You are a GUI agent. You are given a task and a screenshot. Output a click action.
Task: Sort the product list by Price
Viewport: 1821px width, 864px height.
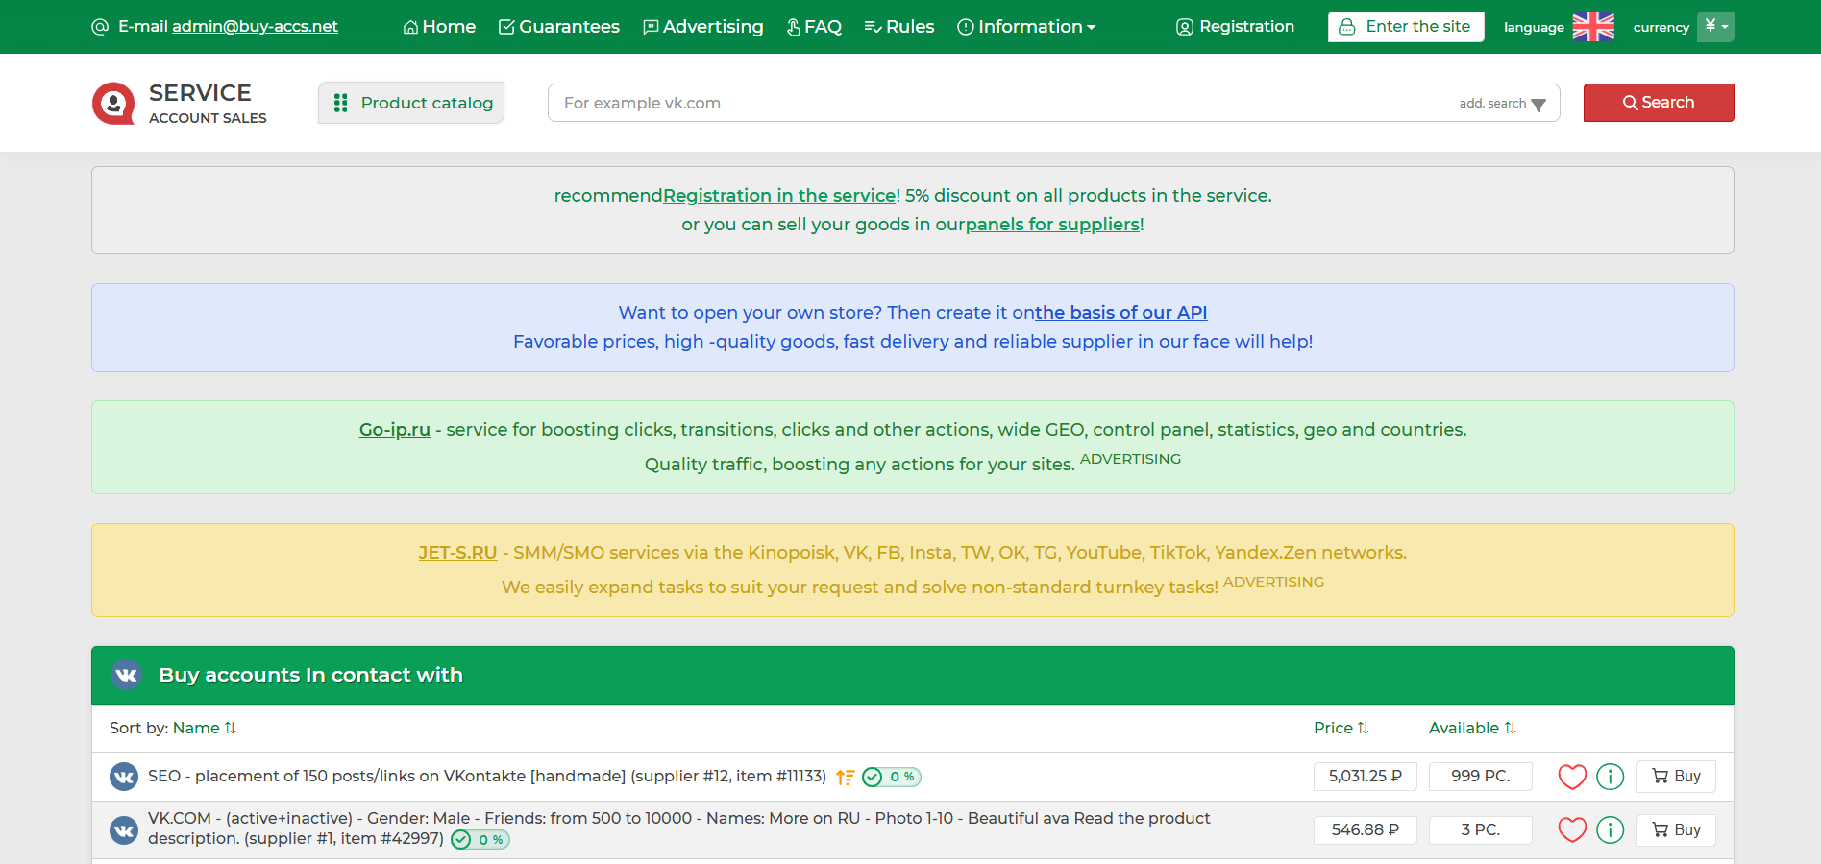tap(1341, 728)
